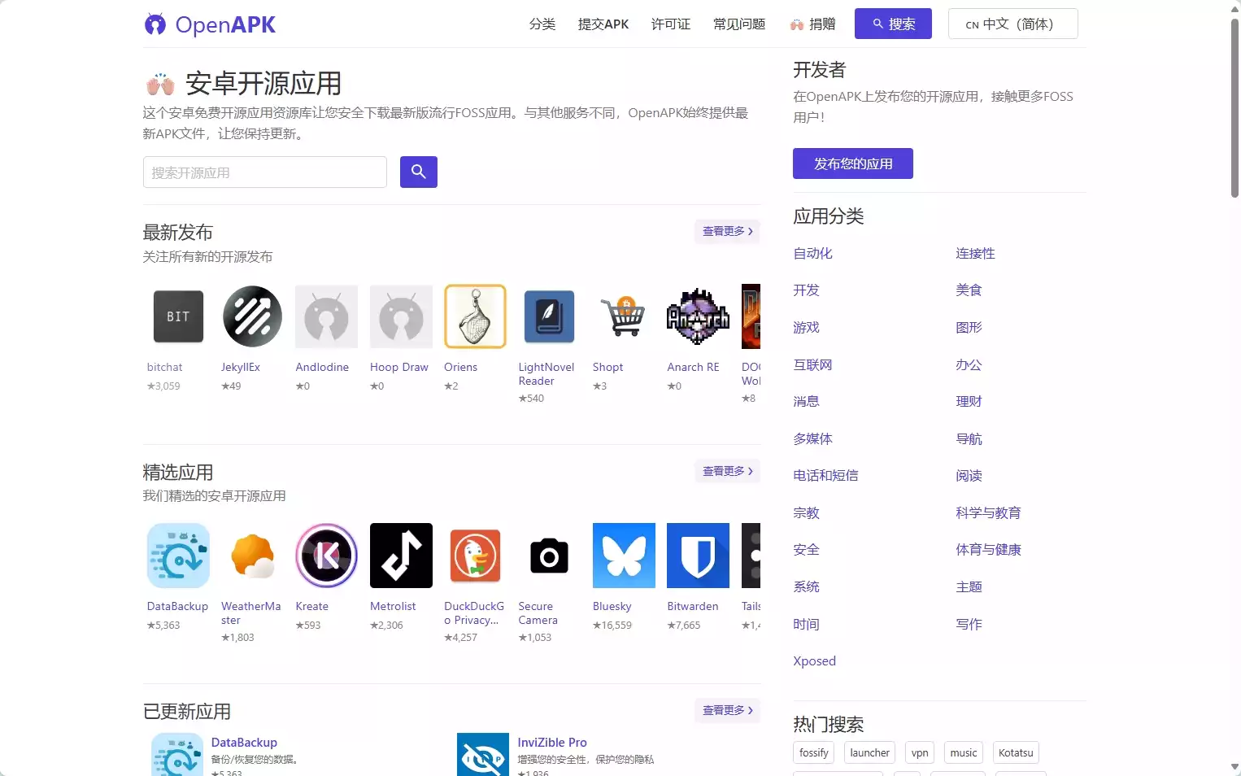Select the vpn search tag
Image resolution: width=1241 pixels, height=776 pixels.
tap(920, 752)
